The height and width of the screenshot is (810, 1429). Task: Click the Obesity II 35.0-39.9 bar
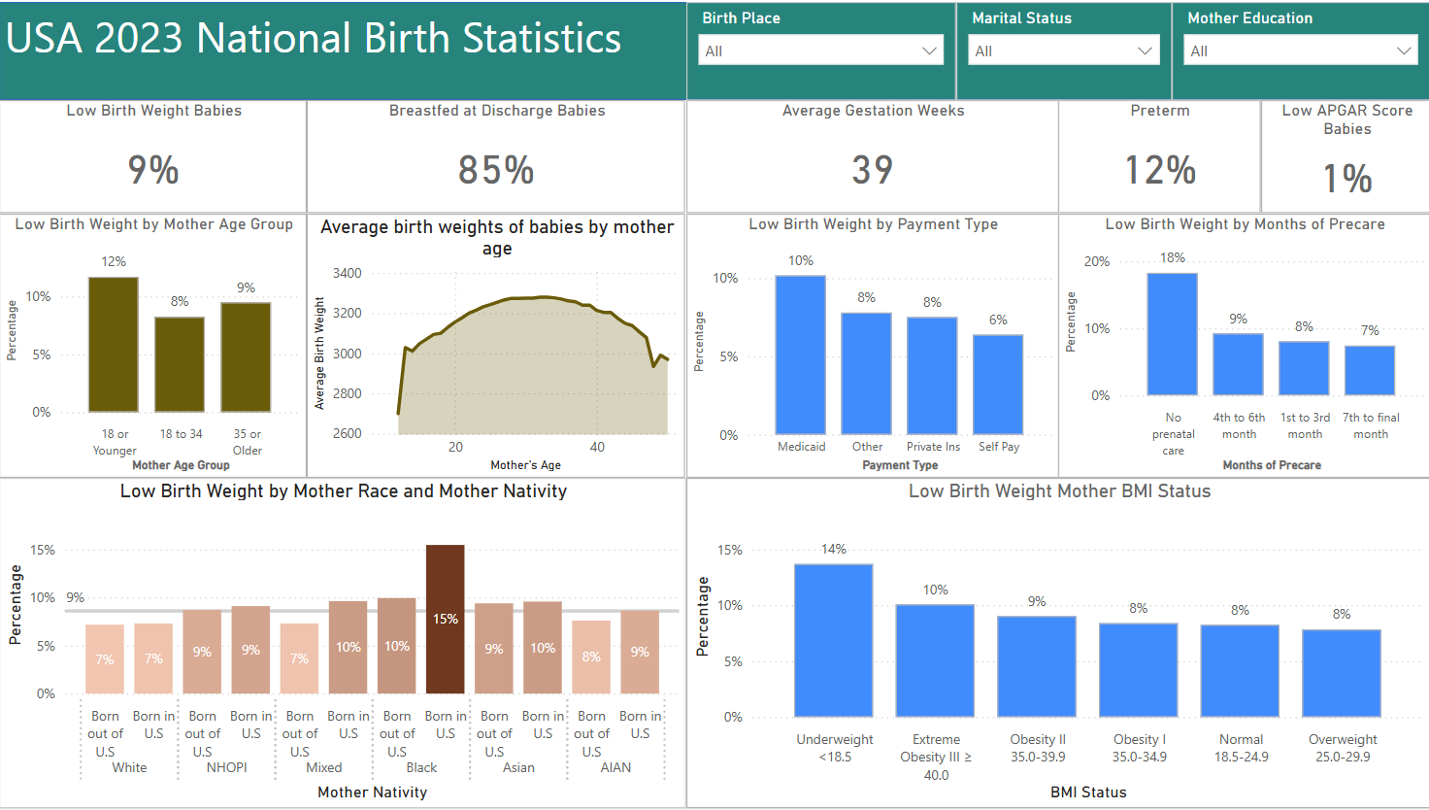(x=1037, y=667)
